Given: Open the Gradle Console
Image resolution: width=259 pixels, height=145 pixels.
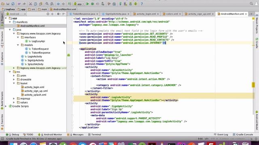Looking at the screenshot, I should click(243, 135).
